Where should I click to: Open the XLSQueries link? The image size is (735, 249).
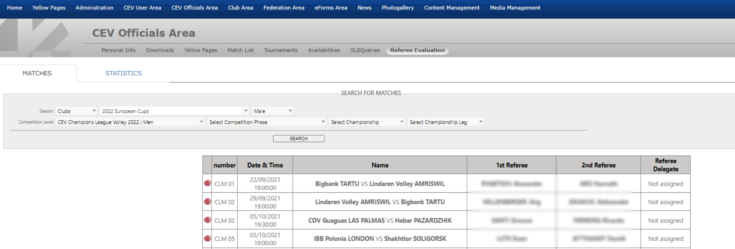[x=365, y=50]
